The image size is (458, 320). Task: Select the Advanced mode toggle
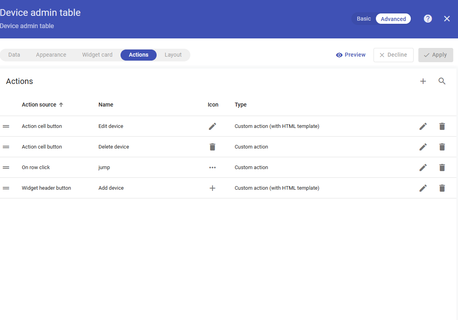[393, 19]
